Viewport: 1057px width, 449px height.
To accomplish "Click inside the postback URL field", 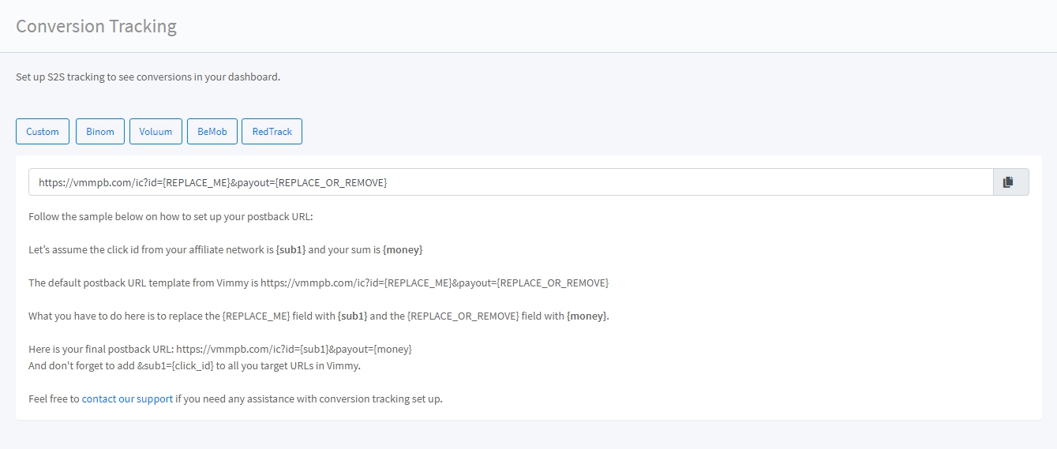I will [x=511, y=182].
